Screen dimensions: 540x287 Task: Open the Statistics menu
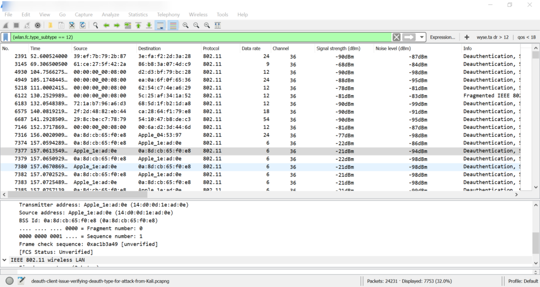coord(138,15)
